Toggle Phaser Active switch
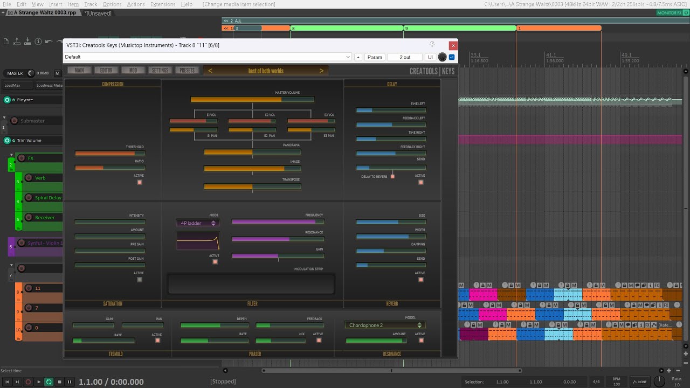This screenshot has height=388, width=690. (319, 340)
